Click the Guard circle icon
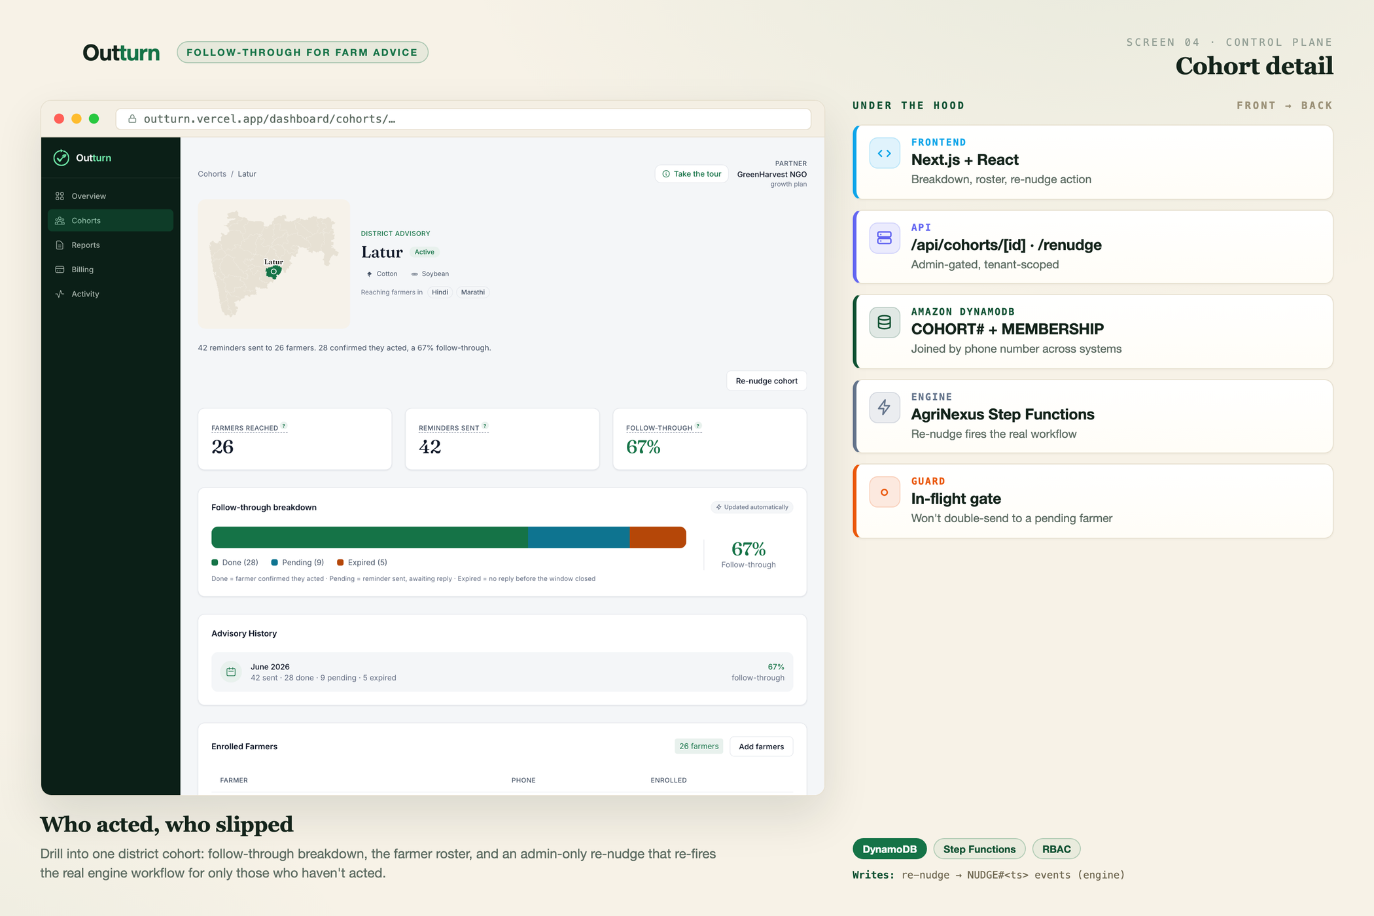 click(885, 492)
